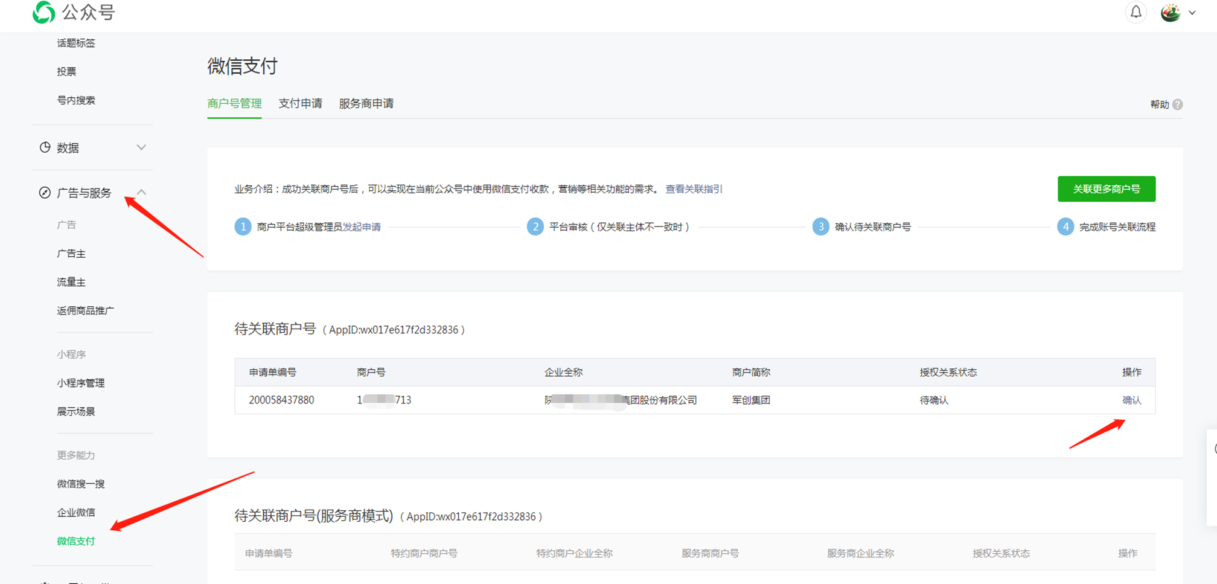Click the 广告与服务 compass icon
The width and height of the screenshot is (1217, 584).
pos(45,193)
